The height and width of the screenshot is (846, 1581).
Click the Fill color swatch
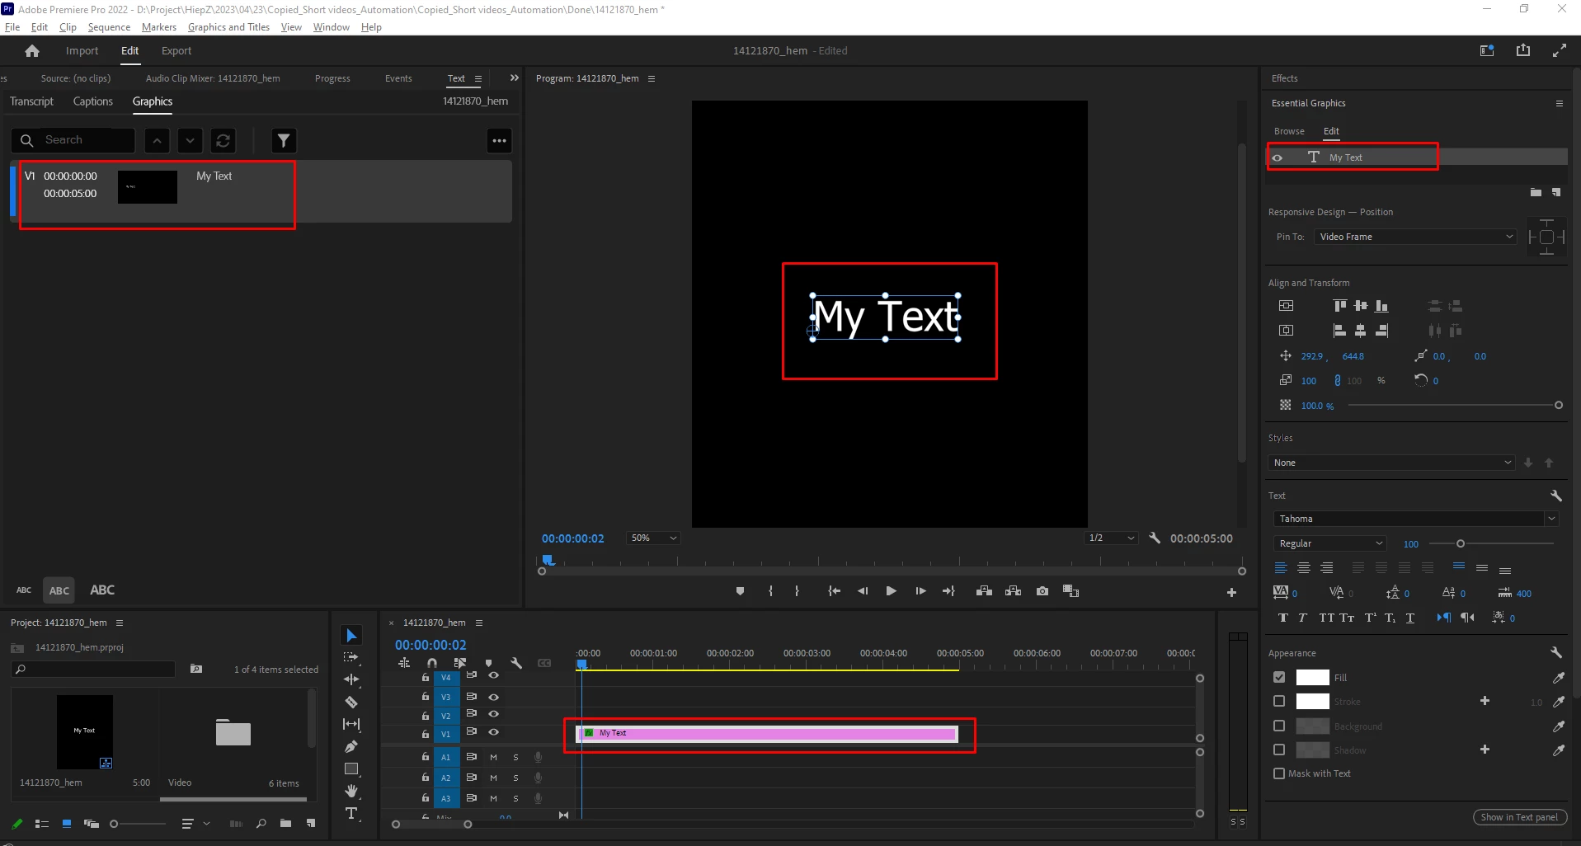(x=1312, y=677)
